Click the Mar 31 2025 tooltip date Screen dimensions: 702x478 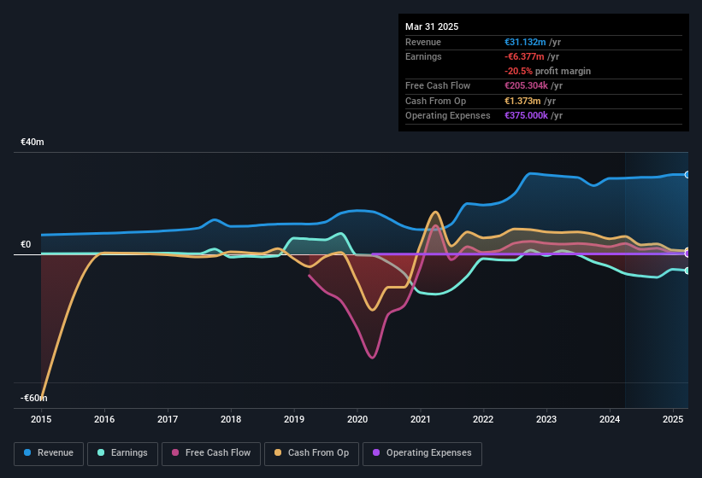tap(432, 26)
